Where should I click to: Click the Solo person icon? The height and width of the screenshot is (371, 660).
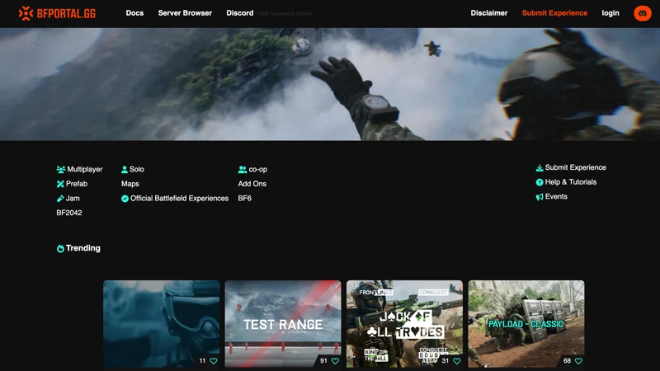pos(125,170)
